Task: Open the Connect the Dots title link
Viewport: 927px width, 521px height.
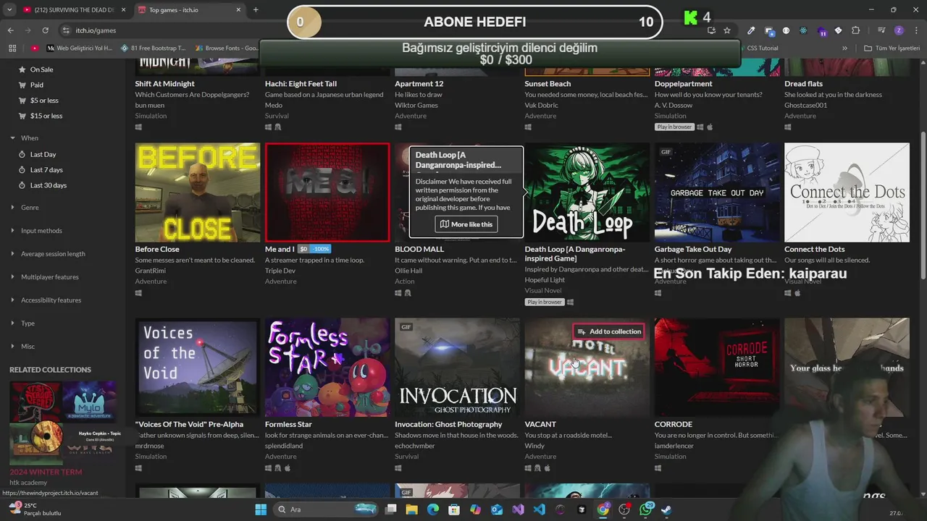Action: click(814, 249)
